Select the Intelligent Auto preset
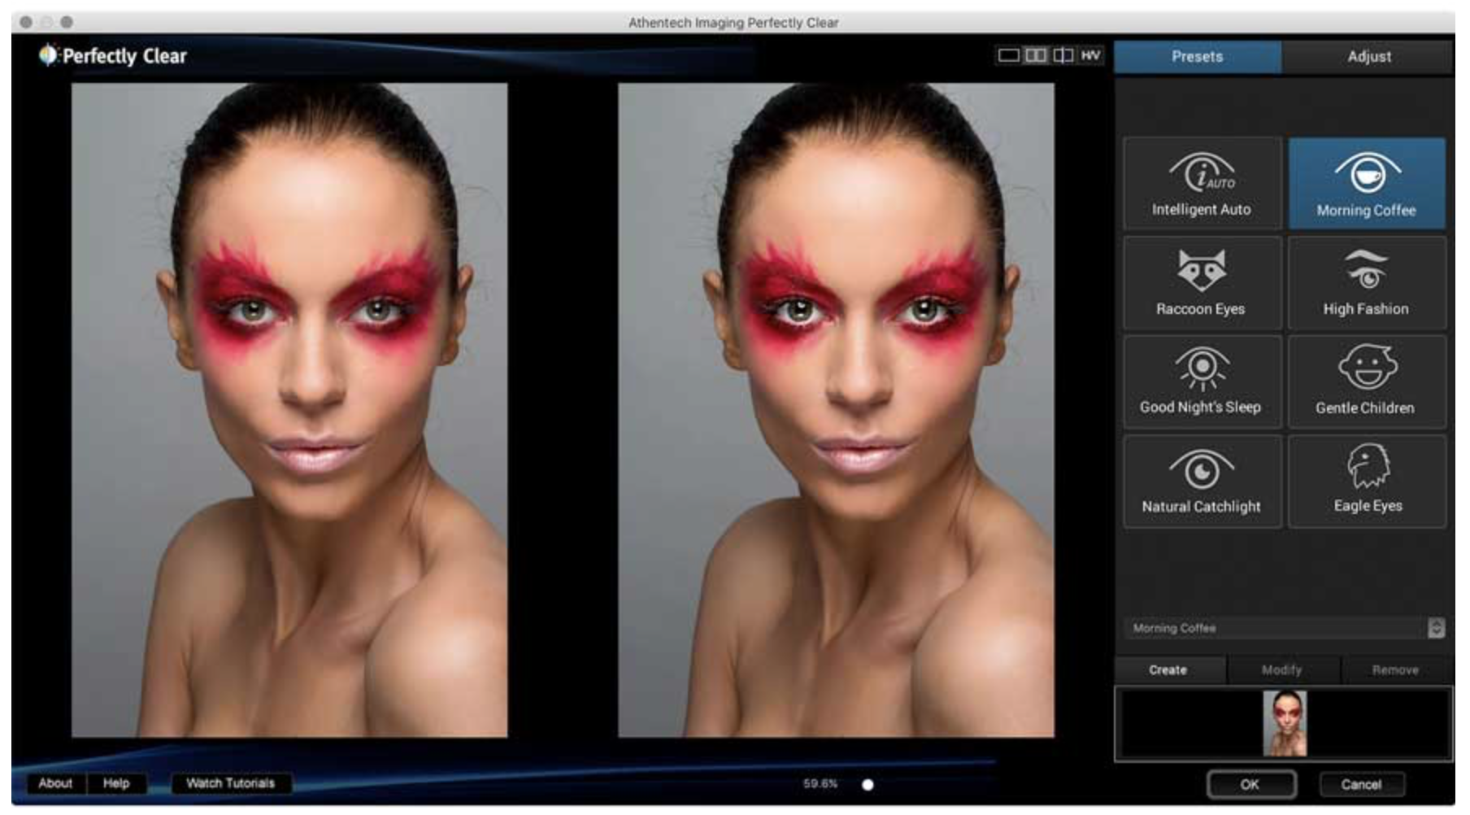The height and width of the screenshot is (815, 1470). [x=1202, y=183]
